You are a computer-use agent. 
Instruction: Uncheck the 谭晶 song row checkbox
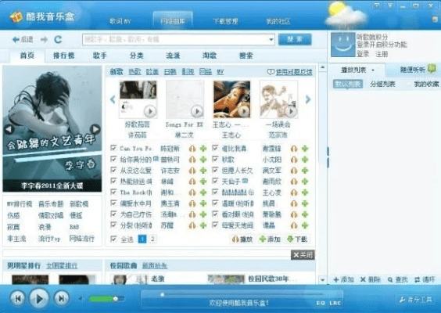click(x=215, y=225)
